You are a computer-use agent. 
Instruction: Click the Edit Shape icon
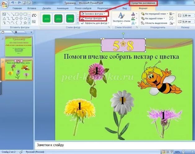[34, 15]
